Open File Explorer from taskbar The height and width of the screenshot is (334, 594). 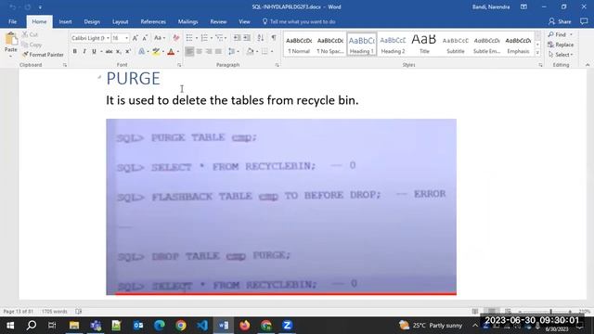(74, 326)
